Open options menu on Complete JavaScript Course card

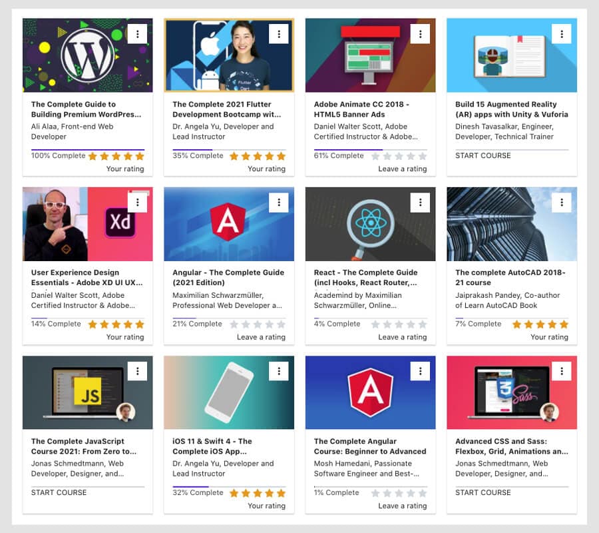[138, 370]
